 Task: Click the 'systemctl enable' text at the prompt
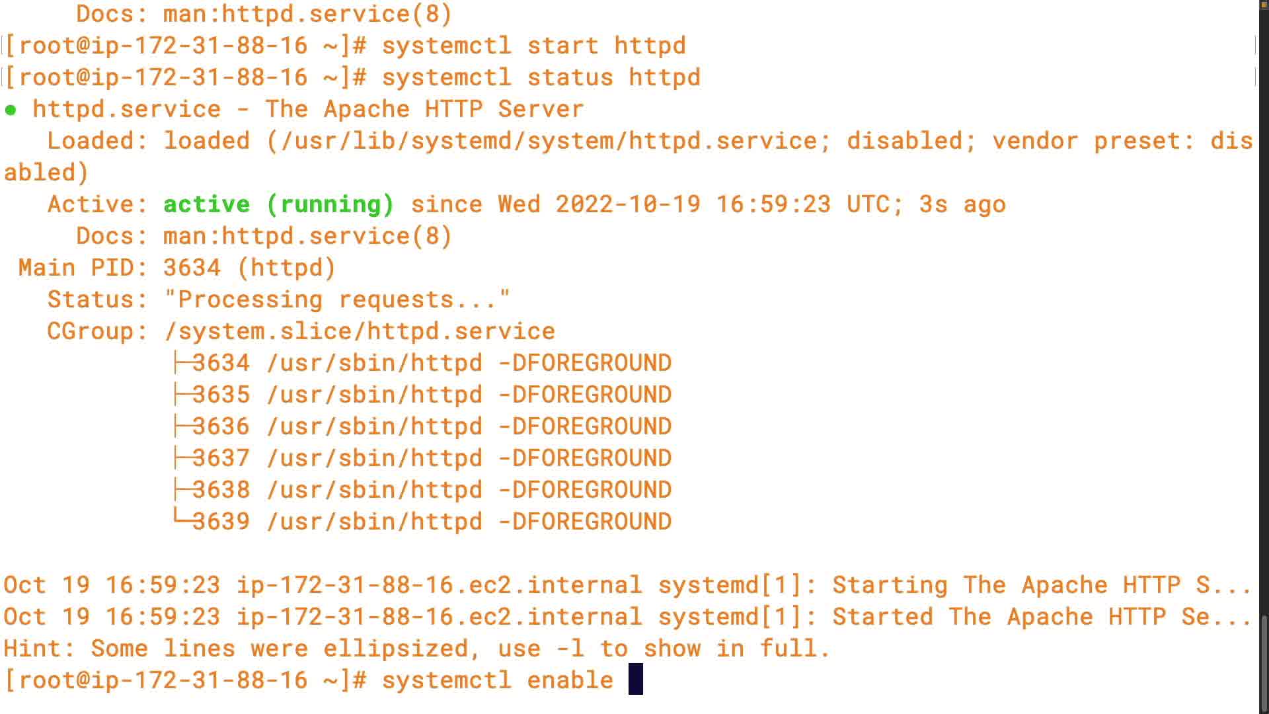click(498, 680)
